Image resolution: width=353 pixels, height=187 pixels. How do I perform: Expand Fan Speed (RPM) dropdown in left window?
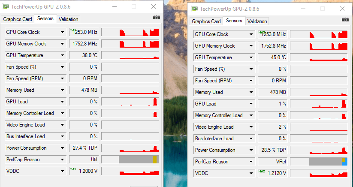pos(62,78)
